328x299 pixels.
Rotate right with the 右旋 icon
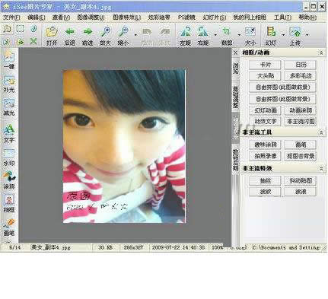[x=203, y=32]
